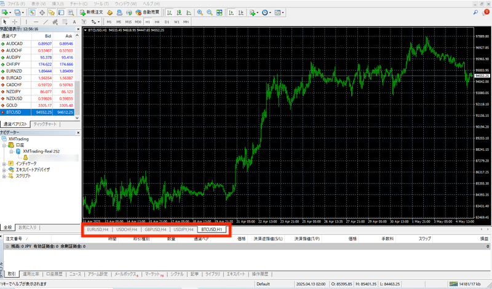
Task: Open the ティックチャート tab
Action: tap(45, 124)
